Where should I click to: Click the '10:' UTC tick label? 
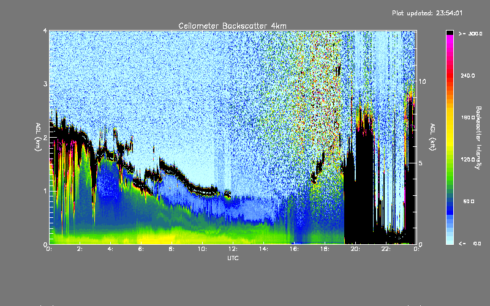tap(202, 249)
